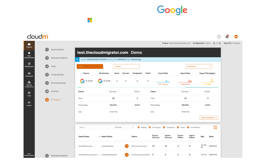Disable the Auto Refresh checkbox
This screenshot has height=160, width=266.
(188, 127)
